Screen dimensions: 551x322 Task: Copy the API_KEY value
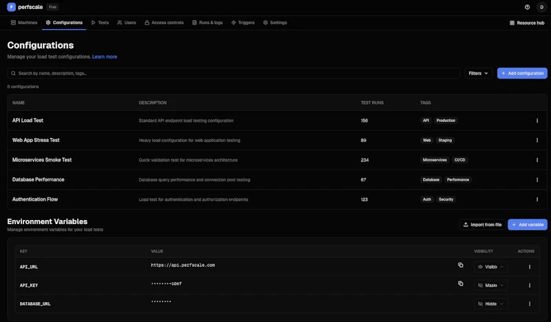(460, 283)
